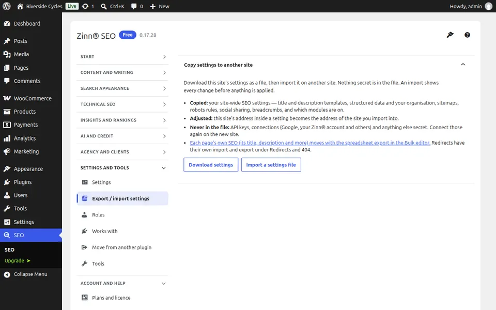
Task: Collapse SETTINGS AND TOOLS section
Action: point(122,167)
